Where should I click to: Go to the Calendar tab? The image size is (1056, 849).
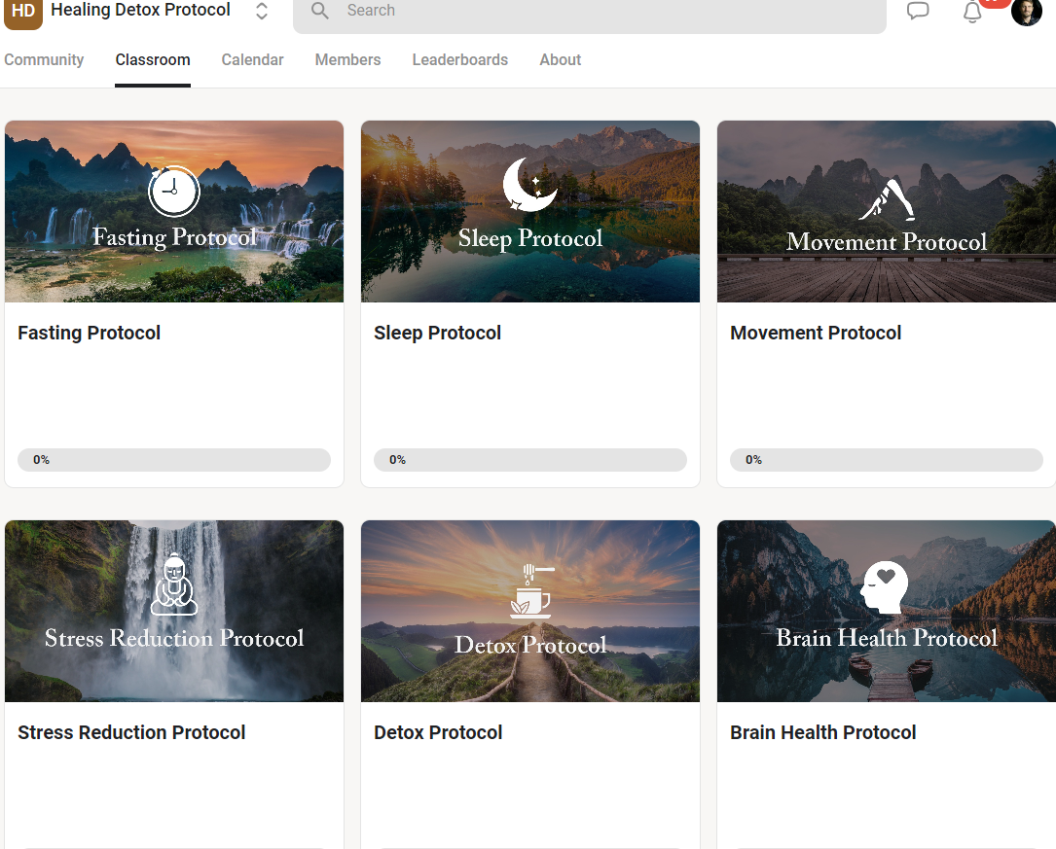pyautogui.click(x=252, y=60)
